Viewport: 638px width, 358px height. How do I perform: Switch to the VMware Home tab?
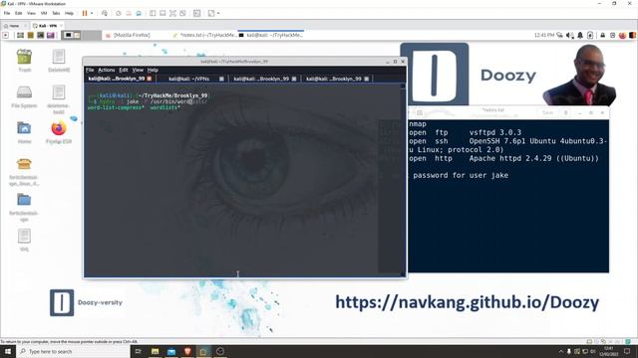pos(14,26)
